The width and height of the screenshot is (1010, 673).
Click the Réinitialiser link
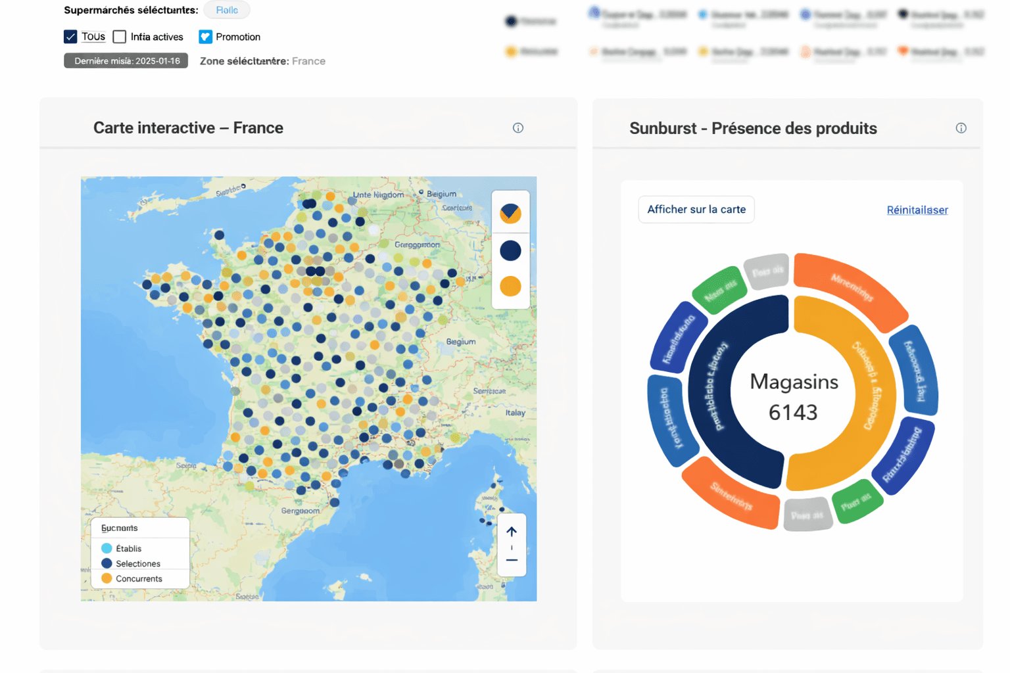[x=917, y=209]
